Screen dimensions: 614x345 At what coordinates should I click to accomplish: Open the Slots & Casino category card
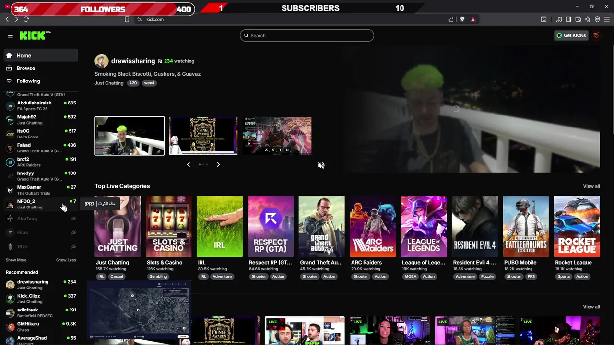168,226
